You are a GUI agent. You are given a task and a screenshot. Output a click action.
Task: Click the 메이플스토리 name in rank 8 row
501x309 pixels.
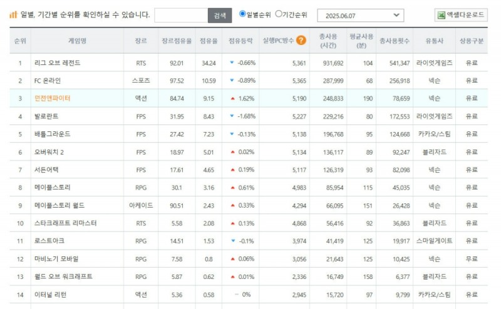[53, 188]
